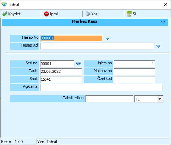Click the Hesap No field showing 000001
Screen dimensions: 171x145
pyautogui.click(x=71, y=38)
